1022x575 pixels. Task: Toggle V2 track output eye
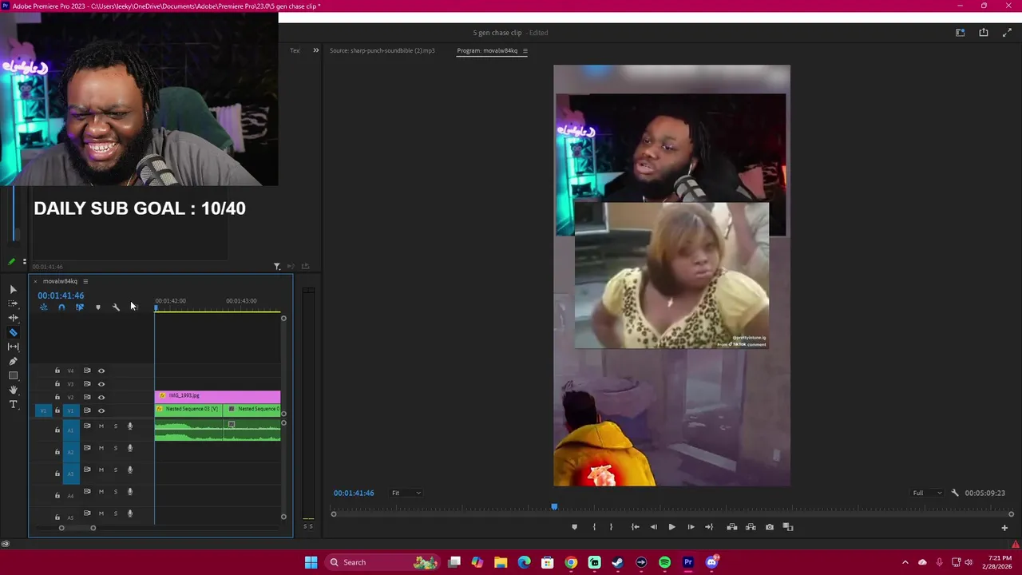coord(101,397)
